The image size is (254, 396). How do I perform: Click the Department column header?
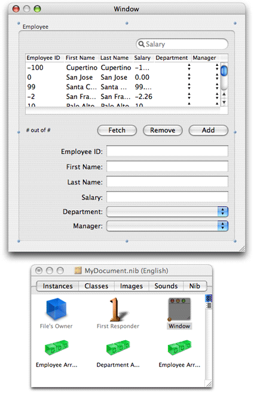tap(172, 58)
